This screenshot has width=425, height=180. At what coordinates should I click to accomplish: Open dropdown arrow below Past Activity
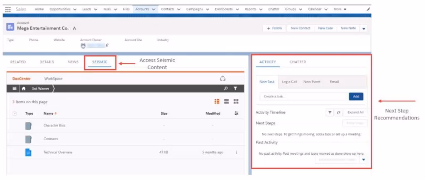pos(364,160)
